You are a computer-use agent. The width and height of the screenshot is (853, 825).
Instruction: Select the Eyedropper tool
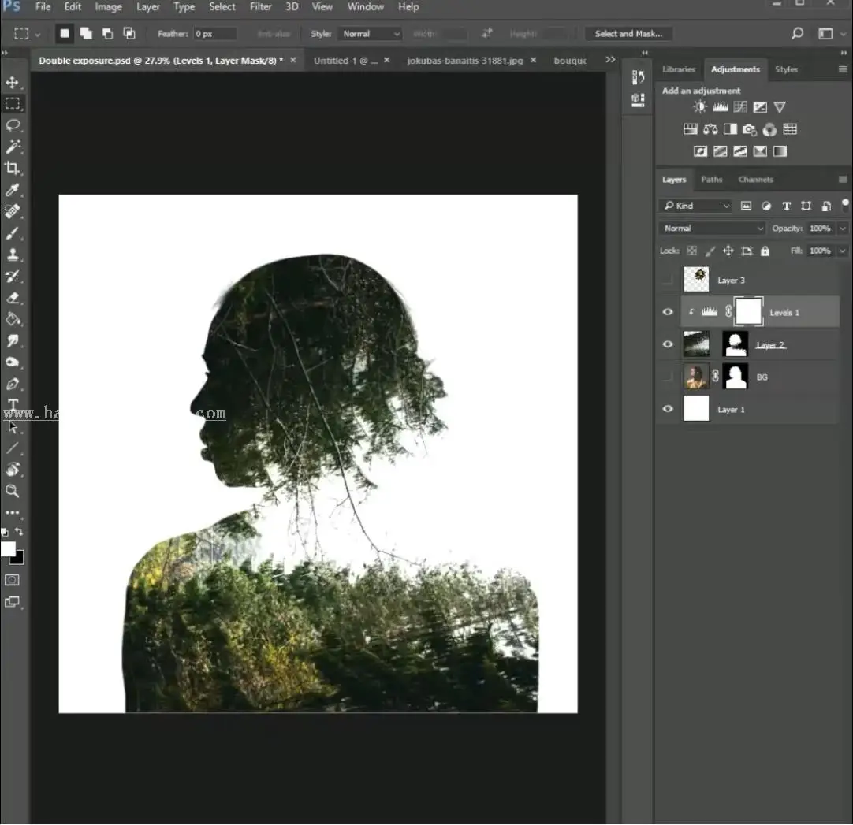[x=13, y=190]
